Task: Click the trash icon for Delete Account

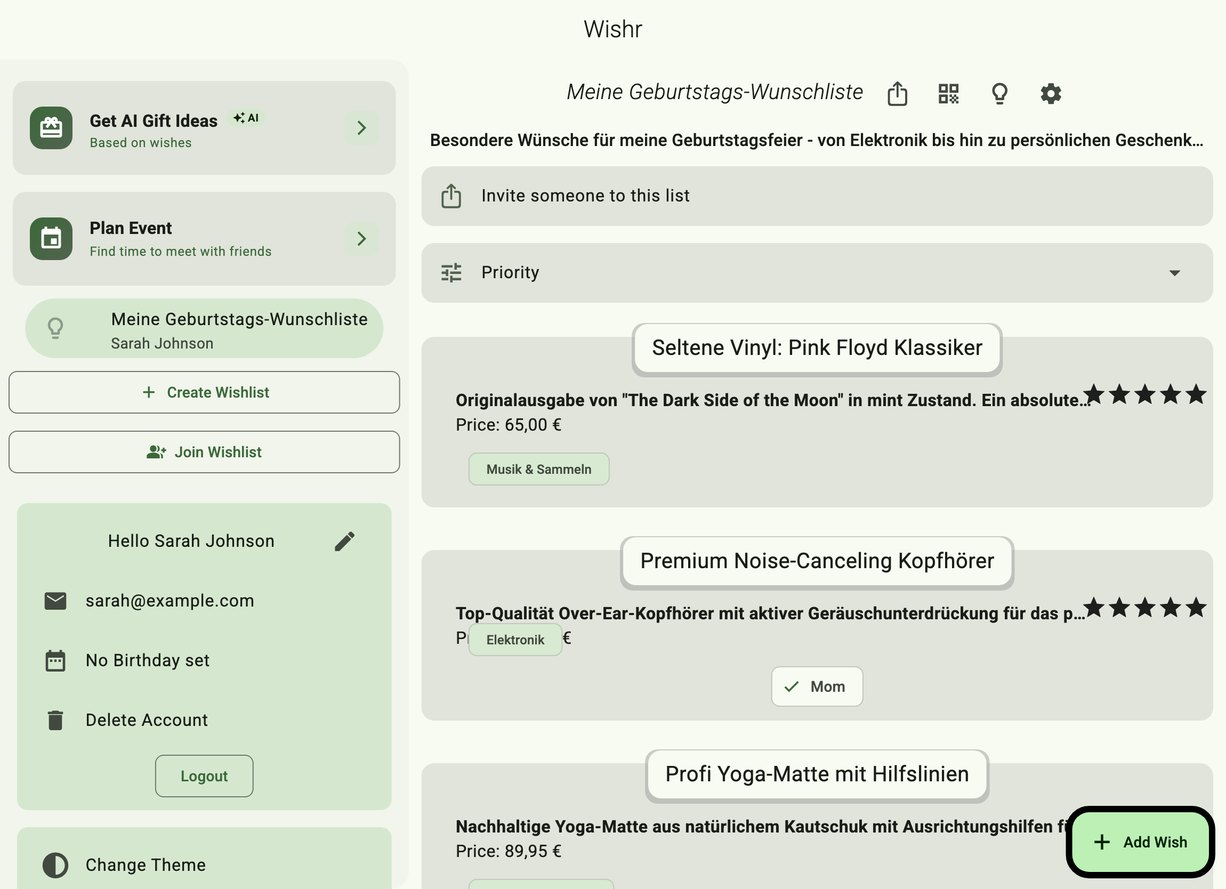Action: coord(55,720)
